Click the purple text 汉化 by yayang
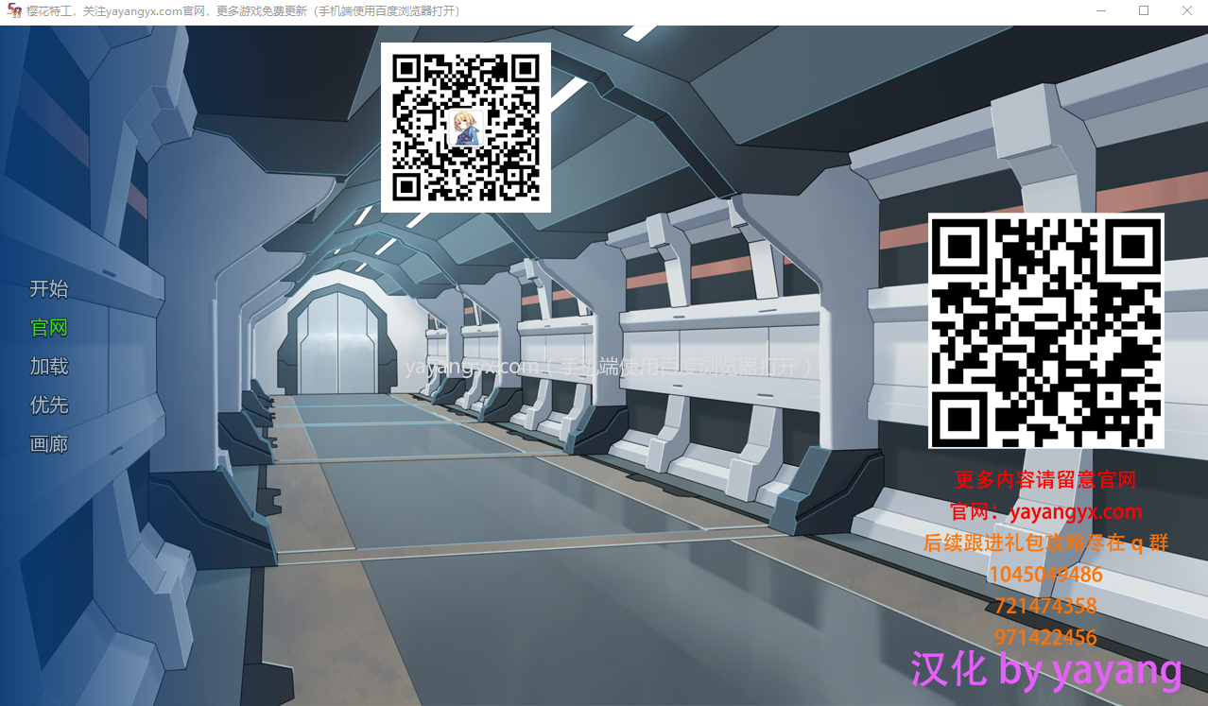 click(x=1046, y=670)
